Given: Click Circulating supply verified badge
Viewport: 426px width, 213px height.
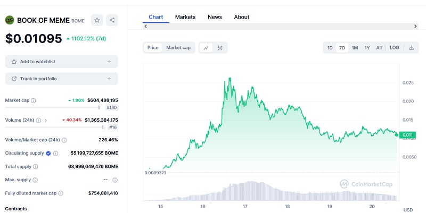Looking at the screenshot, I should 48,153.
